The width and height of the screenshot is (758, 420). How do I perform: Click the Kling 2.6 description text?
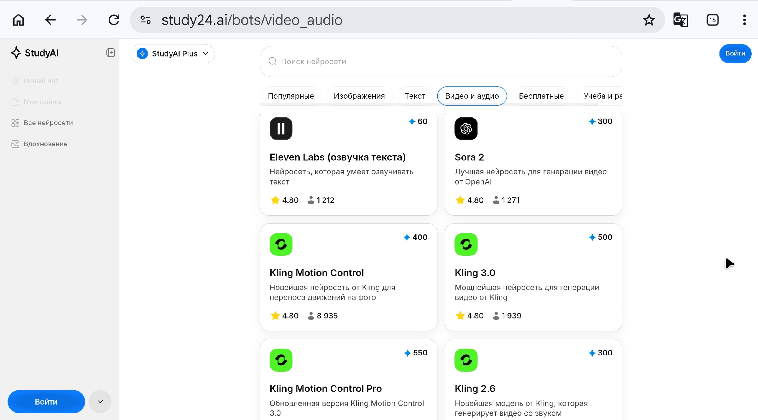pyautogui.click(x=521, y=408)
